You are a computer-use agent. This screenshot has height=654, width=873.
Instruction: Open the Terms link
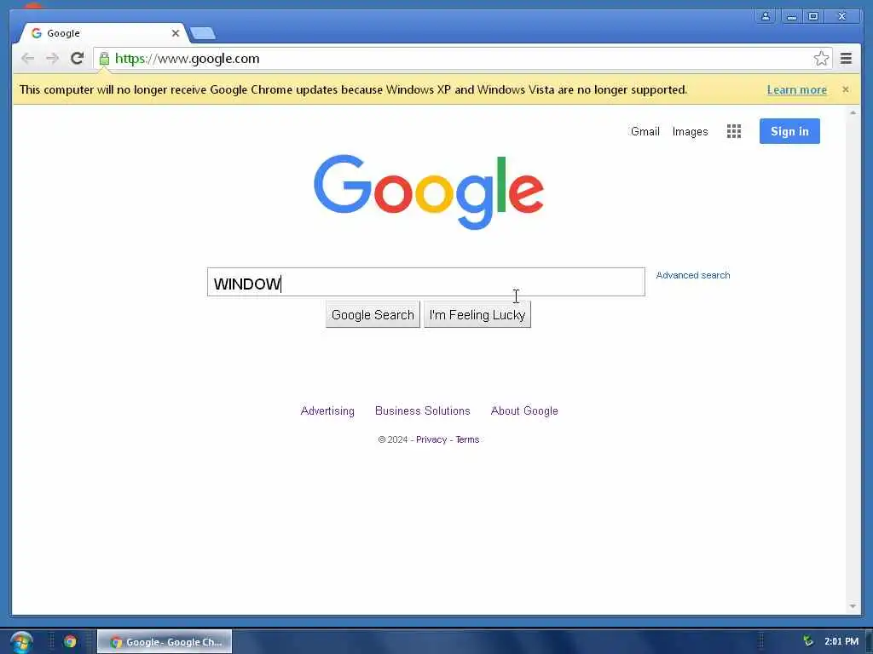(x=467, y=440)
